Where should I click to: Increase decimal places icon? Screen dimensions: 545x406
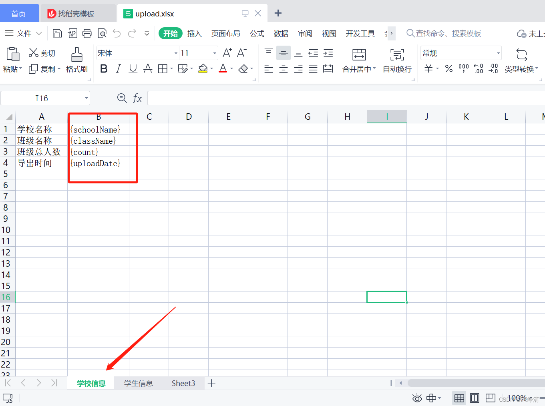pos(479,69)
